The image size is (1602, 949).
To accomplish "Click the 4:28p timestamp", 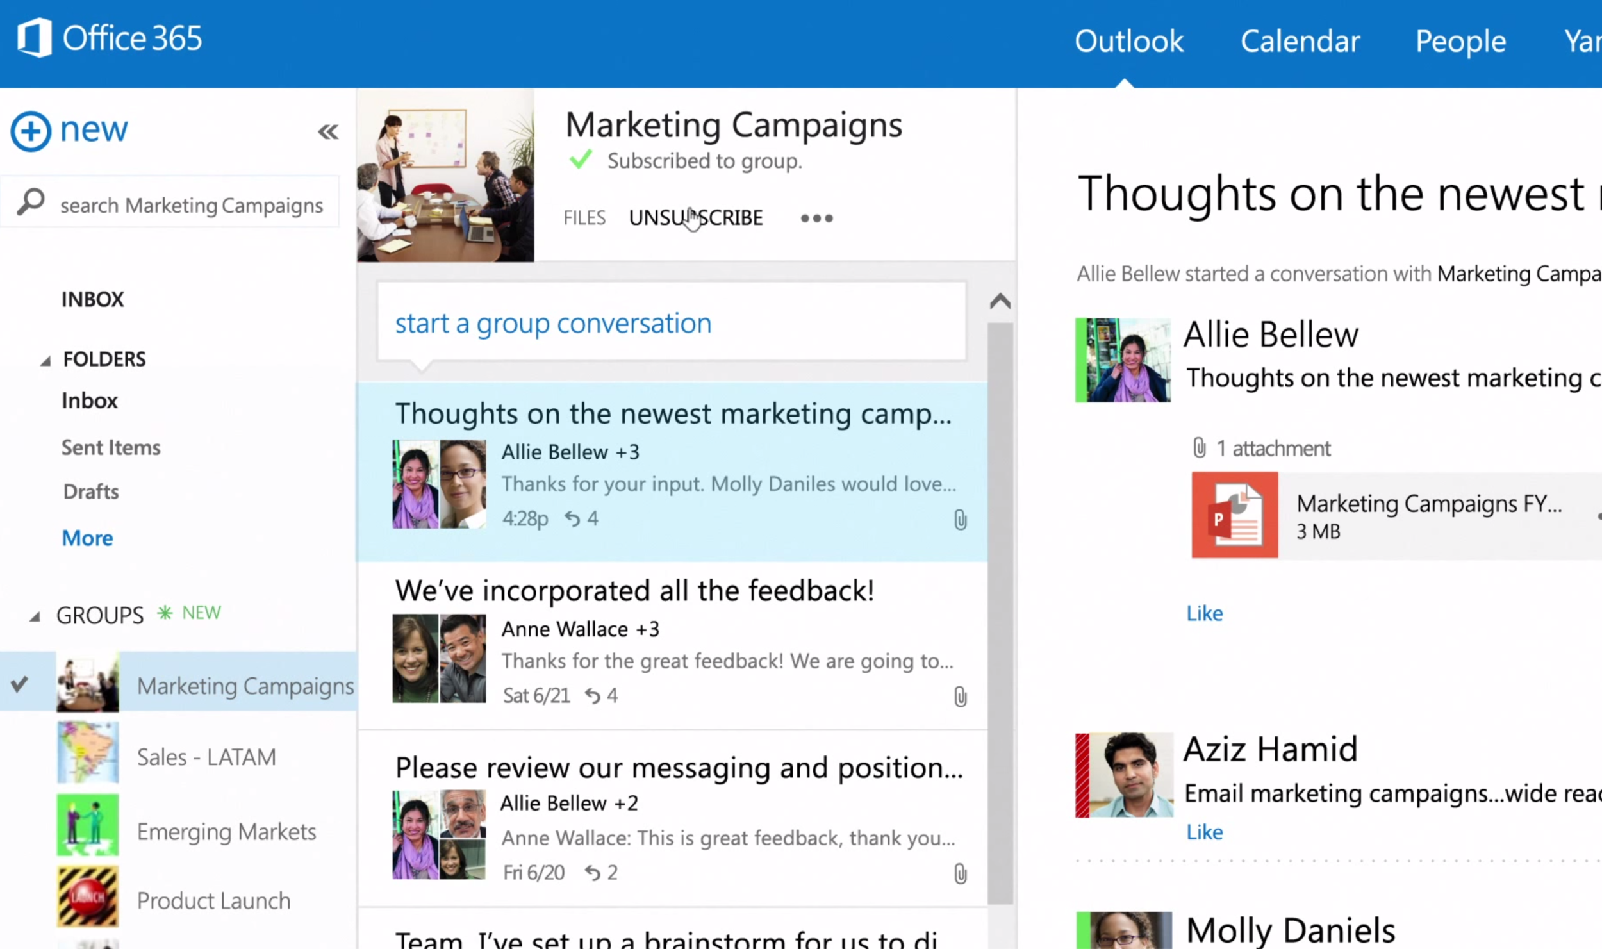I will (525, 518).
